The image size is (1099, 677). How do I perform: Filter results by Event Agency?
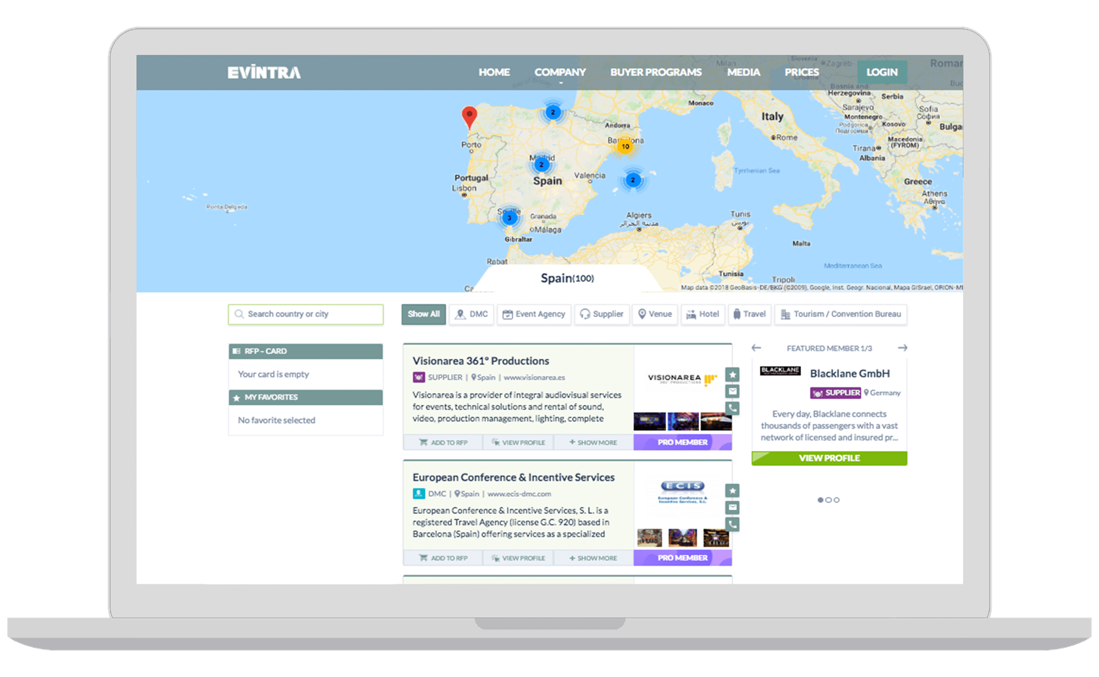533,314
